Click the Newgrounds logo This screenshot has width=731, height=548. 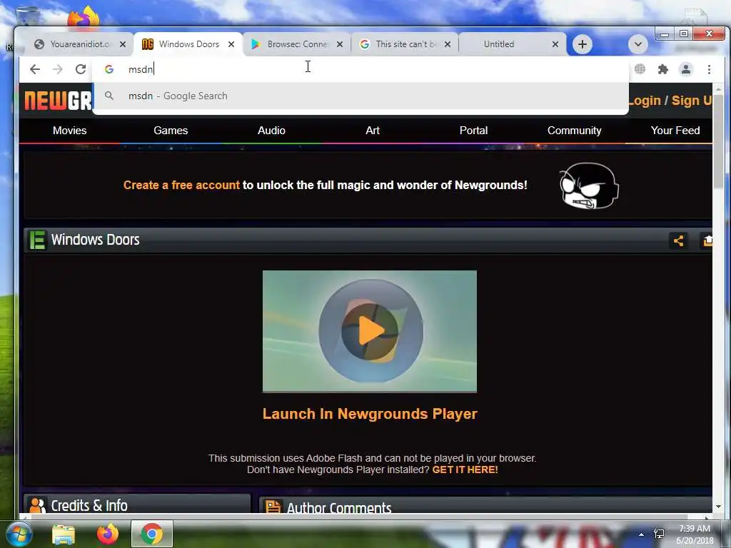tap(57, 100)
